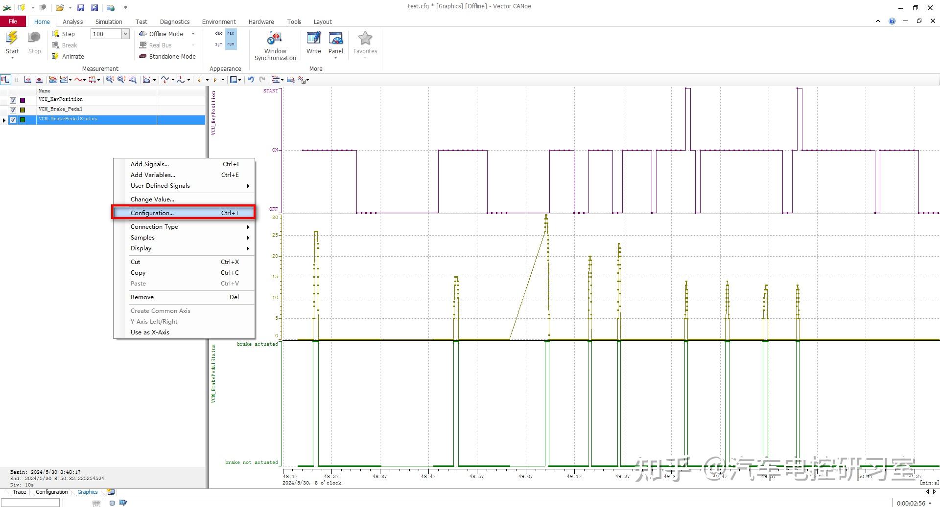The height and width of the screenshot is (507, 940).
Task: Choose Add Signals... from context menu
Action: [x=184, y=164]
